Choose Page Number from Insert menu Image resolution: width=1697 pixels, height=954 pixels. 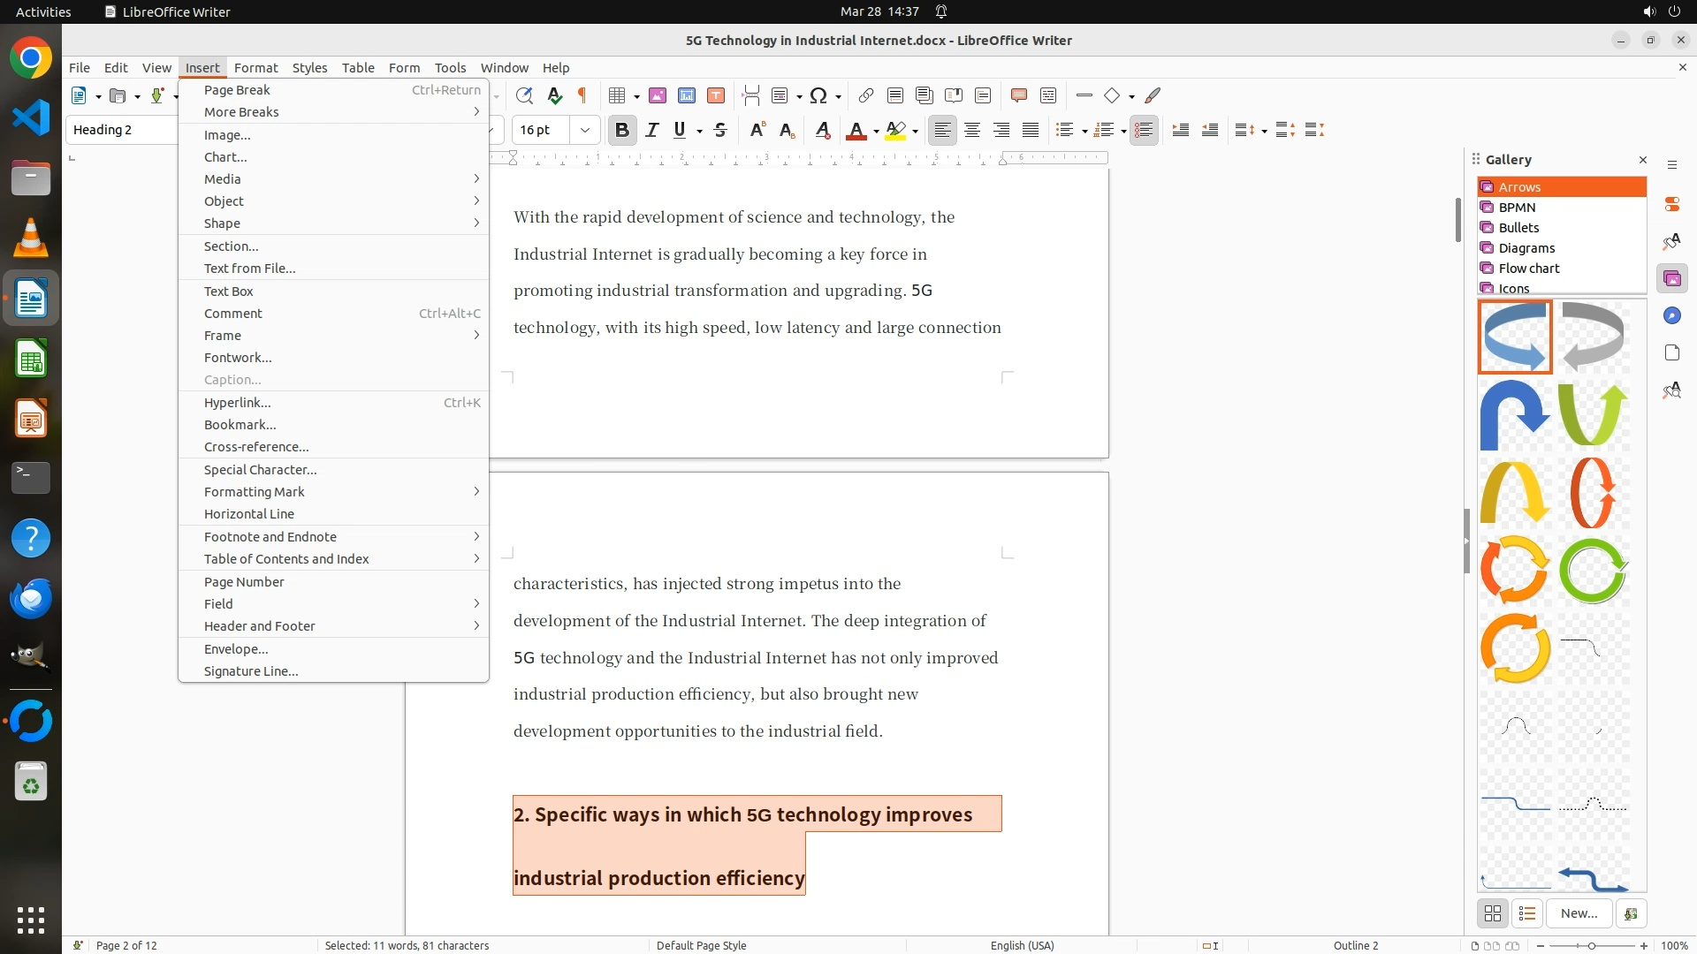tap(244, 582)
